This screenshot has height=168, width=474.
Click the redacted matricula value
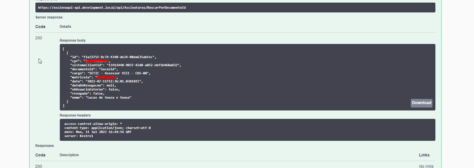(x=107, y=77)
